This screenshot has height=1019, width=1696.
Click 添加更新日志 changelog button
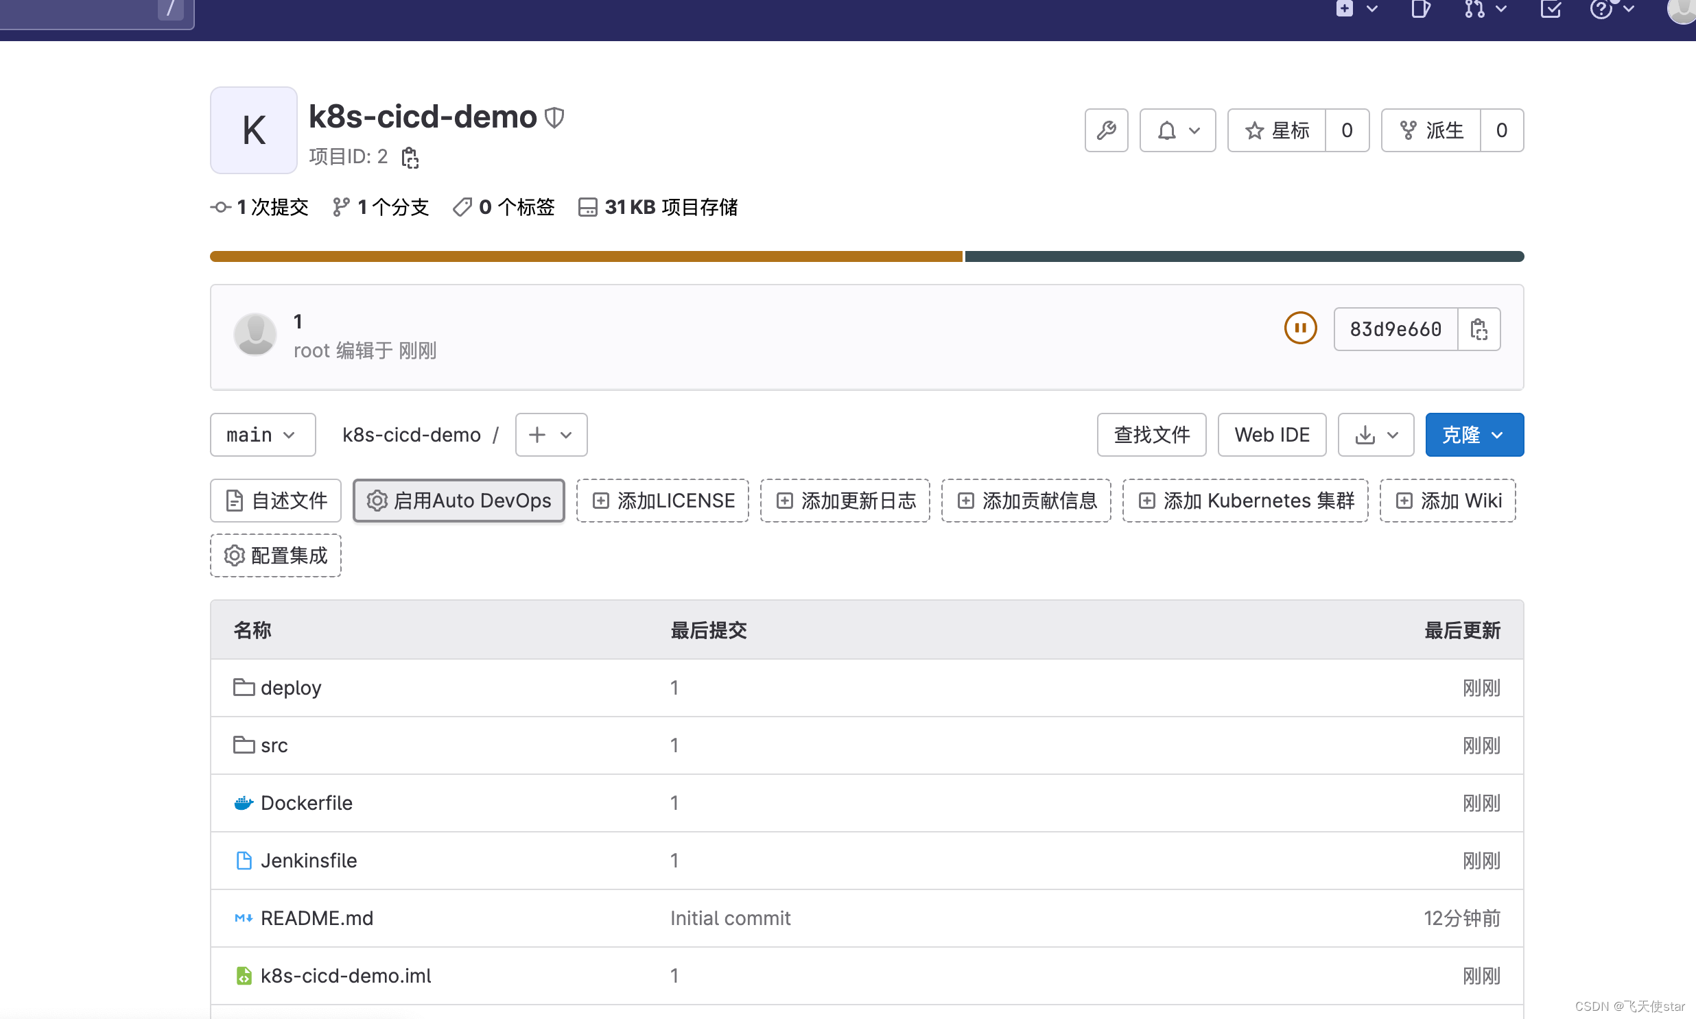(845, 501)
